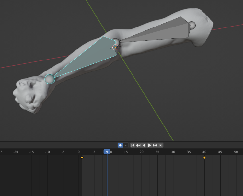Image resolution: width=243 pixels, height=196 pixels.
Task: Click frame 20 on the timeline ruler
Action: 142,152
